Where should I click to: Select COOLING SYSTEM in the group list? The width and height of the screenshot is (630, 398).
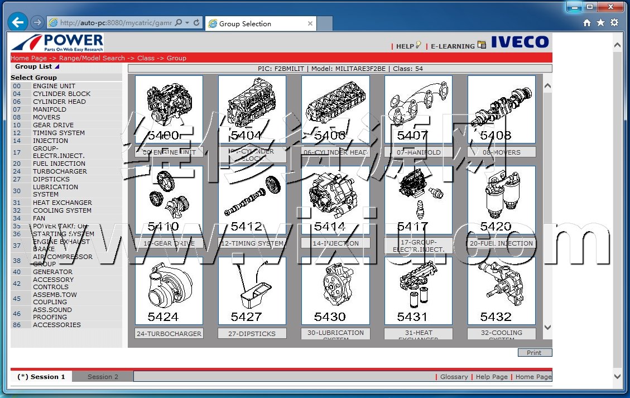coord(62,210)
